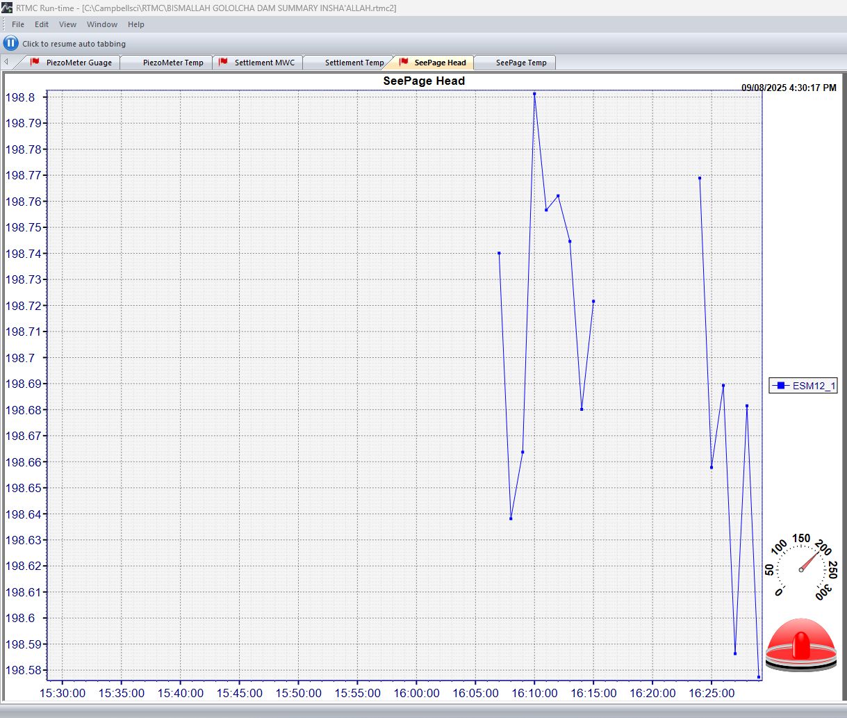Switch to the PiezoMeter Temp tab

[173, 63]
